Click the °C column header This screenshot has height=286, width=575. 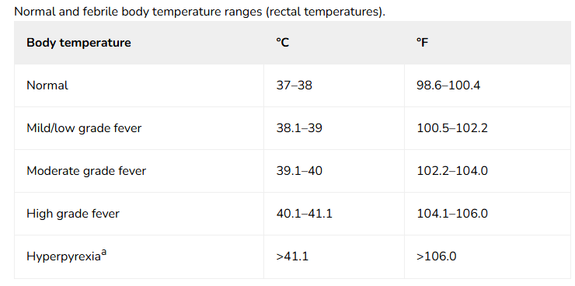[x=283, y=43]
